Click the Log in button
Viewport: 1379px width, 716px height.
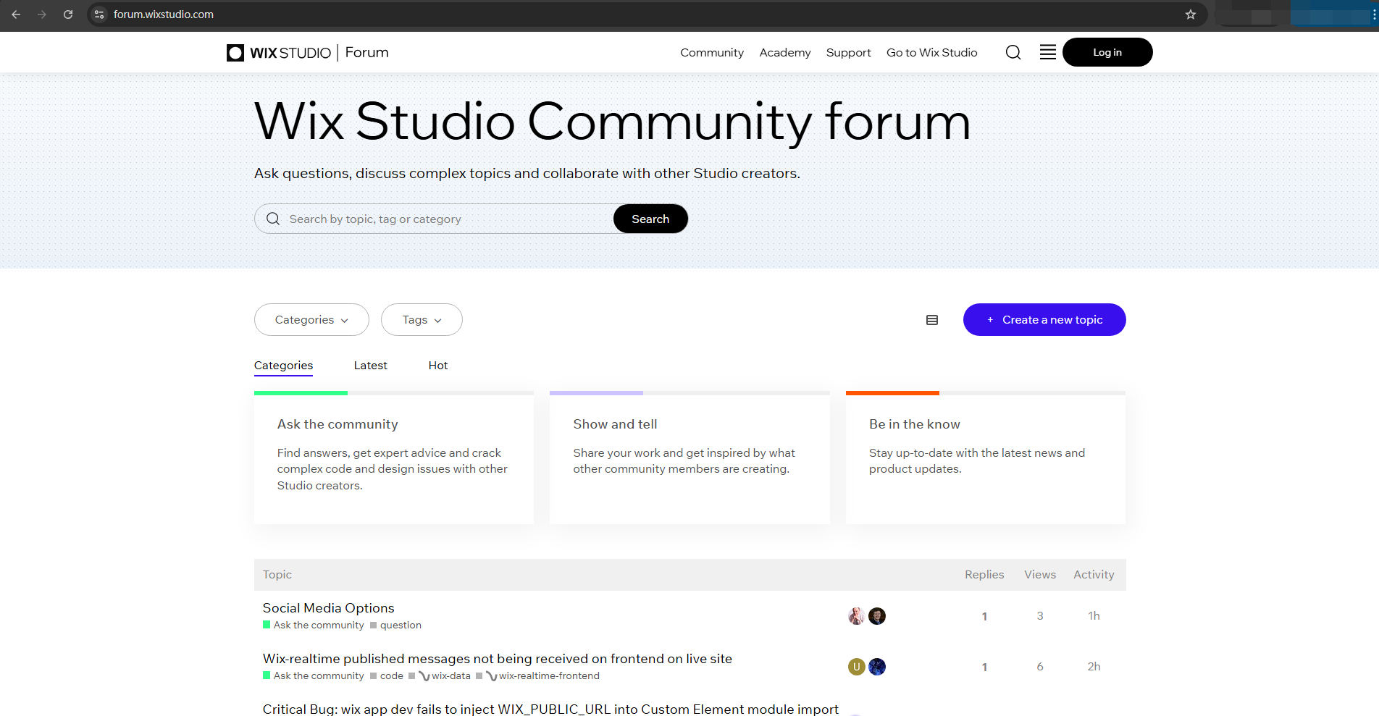point(1107,53)
